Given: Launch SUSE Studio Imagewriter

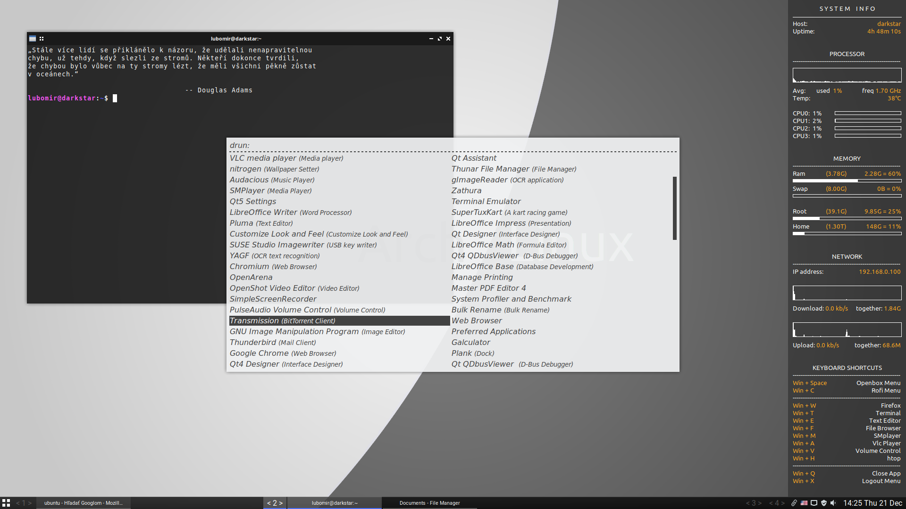Looking at the screenshot, I should (339, 245).
